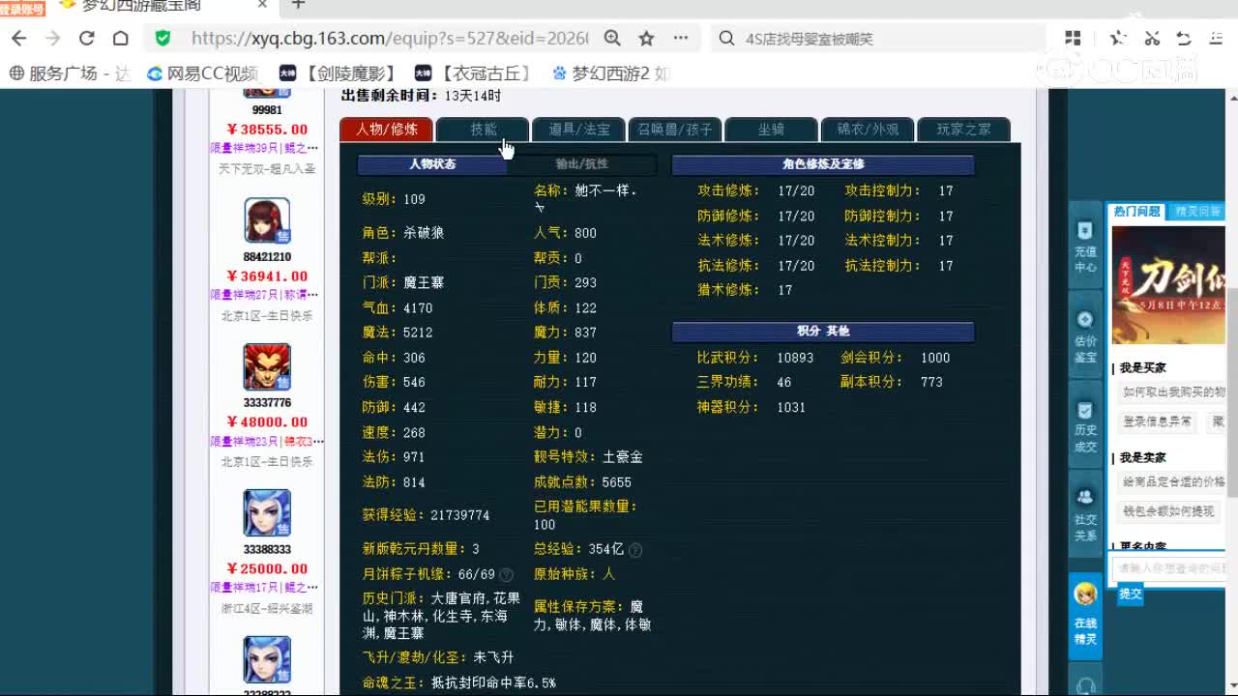Click the headset support icon

(1085, 685)
